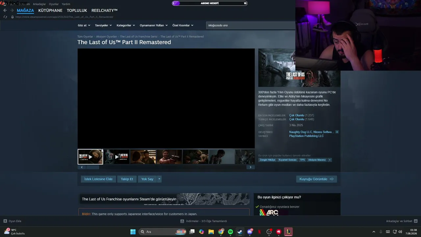Switch to the TOPLULUK tab

[77, 11]
